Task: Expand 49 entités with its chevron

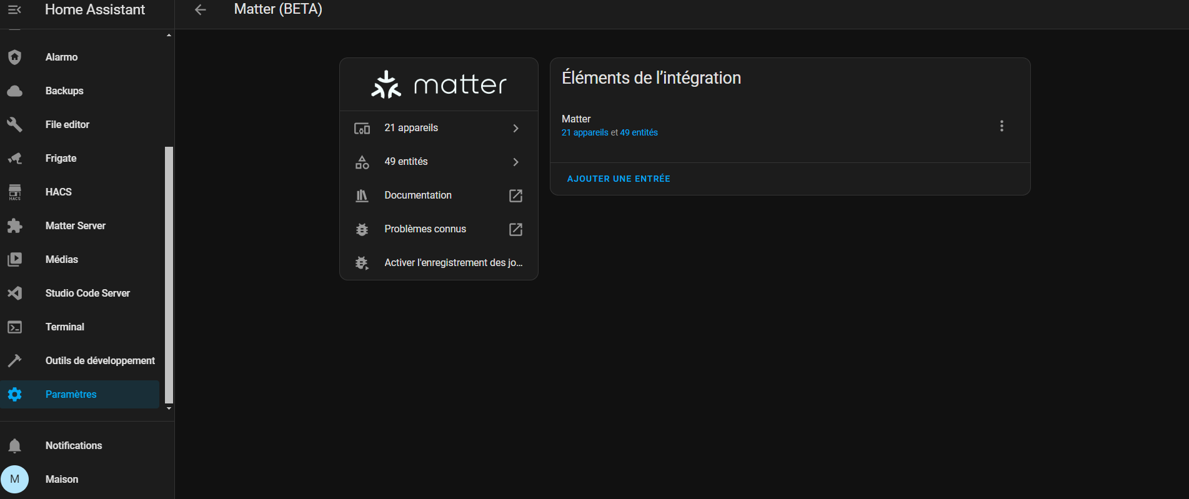Action: 515,162
